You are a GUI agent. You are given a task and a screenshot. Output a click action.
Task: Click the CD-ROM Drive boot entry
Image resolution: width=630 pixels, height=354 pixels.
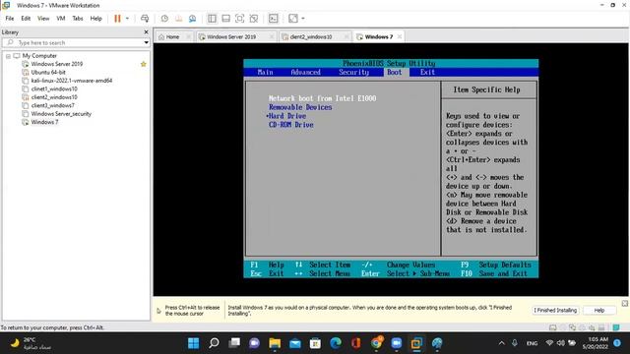tap(291, 125)
